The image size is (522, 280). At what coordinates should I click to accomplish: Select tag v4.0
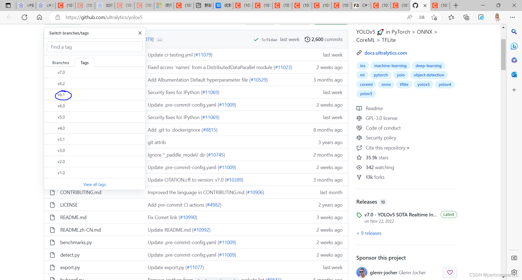coord(95,128)
